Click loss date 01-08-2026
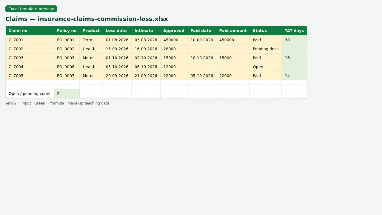The image size is (382, 215). [117, 40]
